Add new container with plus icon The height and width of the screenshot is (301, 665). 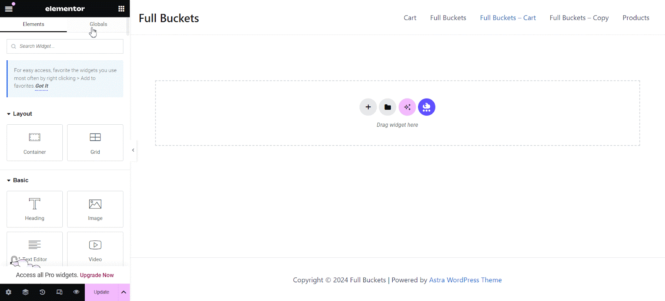point(368,107)
